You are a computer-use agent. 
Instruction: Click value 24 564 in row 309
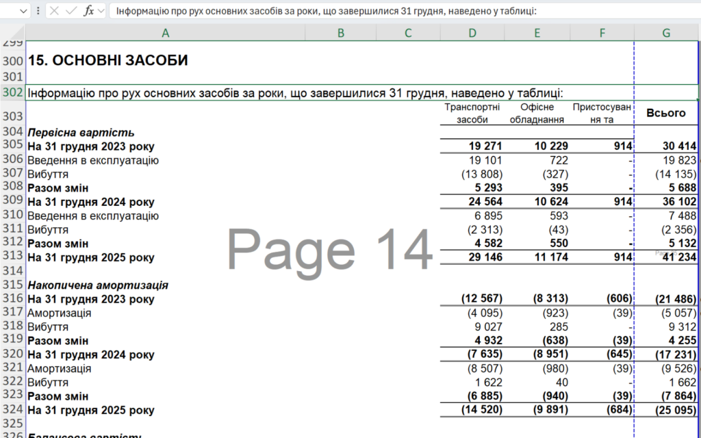click(485, 202)
